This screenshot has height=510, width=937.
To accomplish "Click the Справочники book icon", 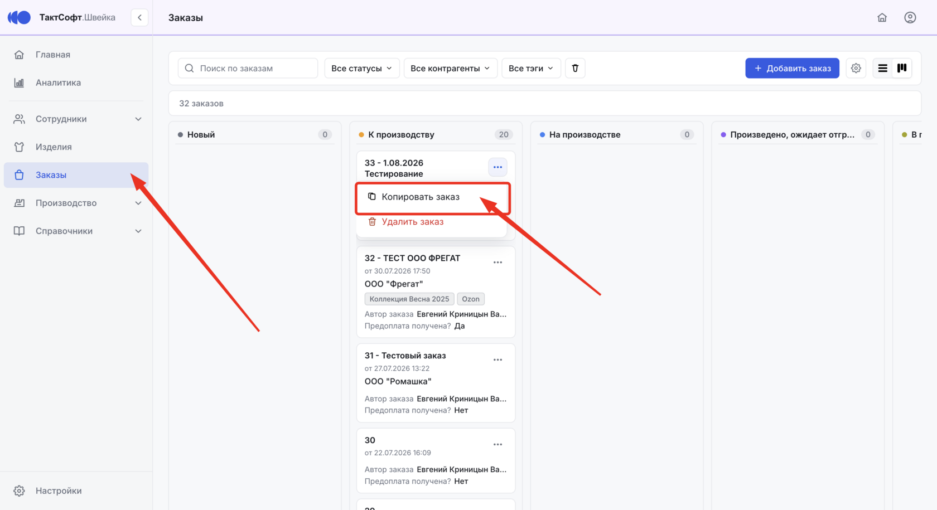I will coord(20,231).
